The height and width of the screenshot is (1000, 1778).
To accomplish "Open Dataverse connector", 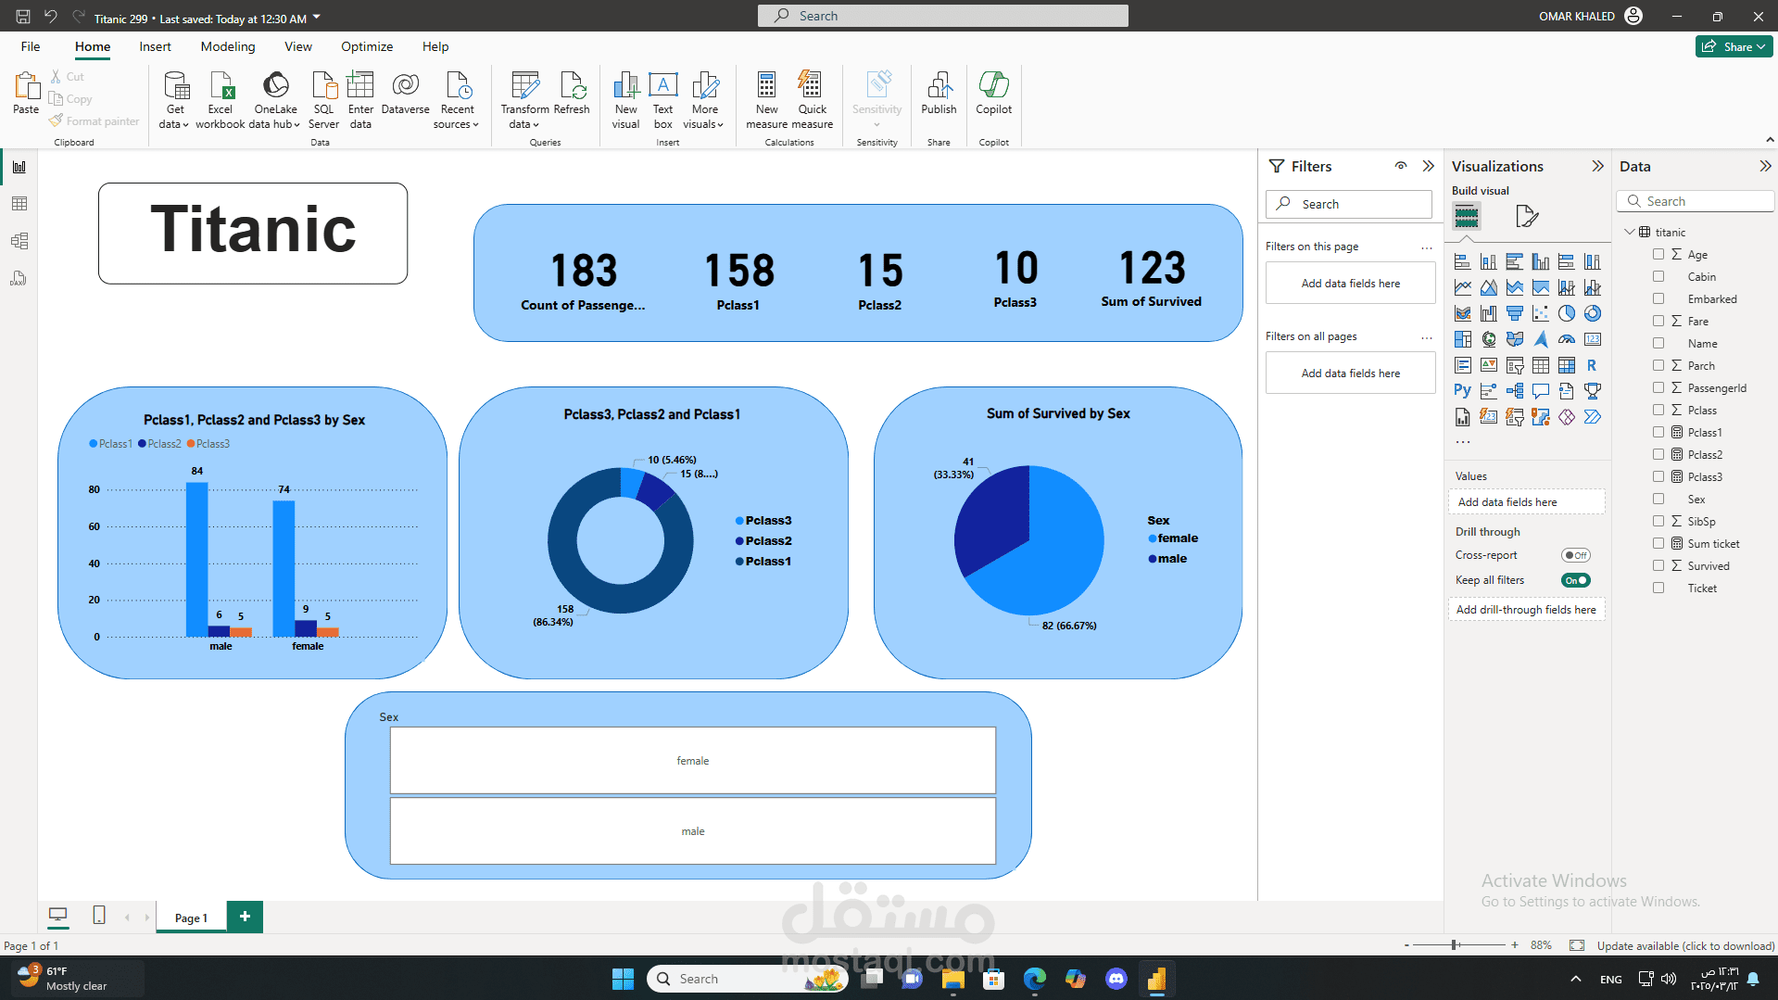I will click(405, 93).
